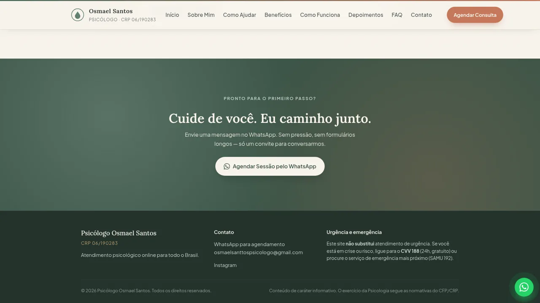Viewport: 540px width, 303px height.
Task: Jump to Como Funciona section
Action: coord(320,15)
